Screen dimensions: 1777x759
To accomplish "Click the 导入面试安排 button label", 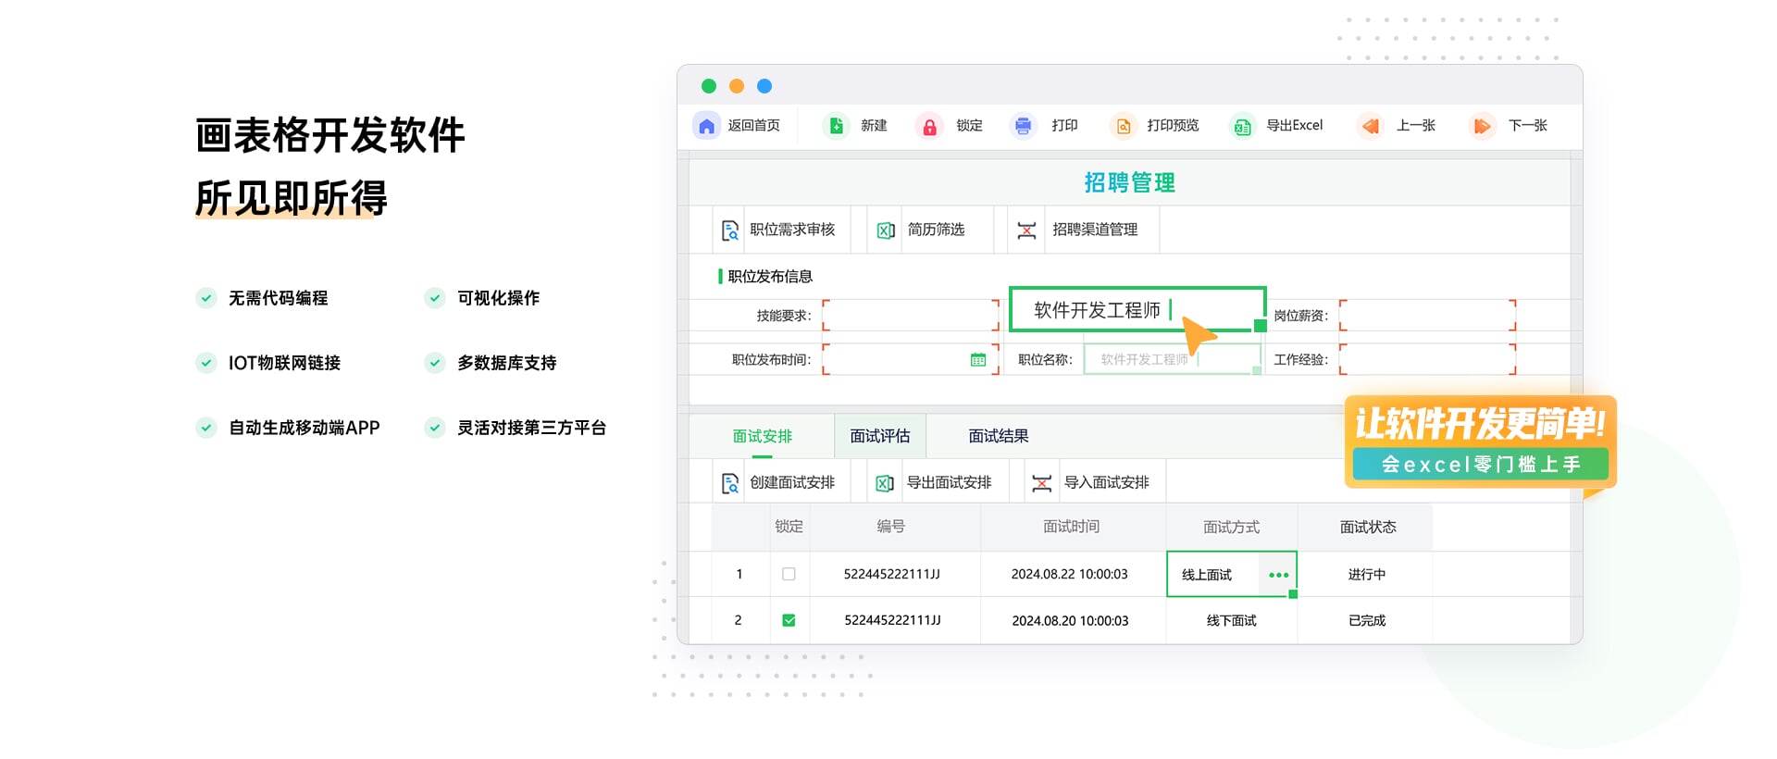I will point(1107,483).
